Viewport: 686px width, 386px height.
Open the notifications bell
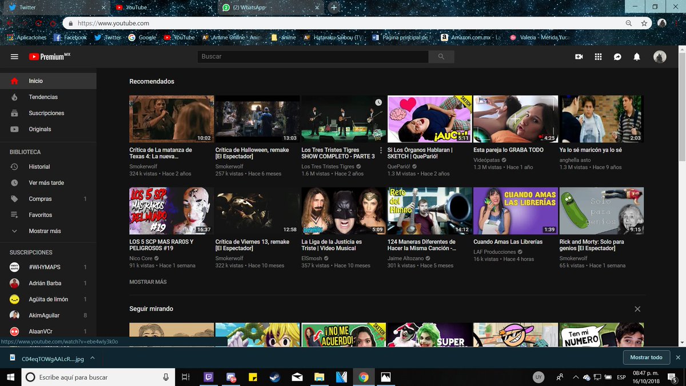coord(637,57)
